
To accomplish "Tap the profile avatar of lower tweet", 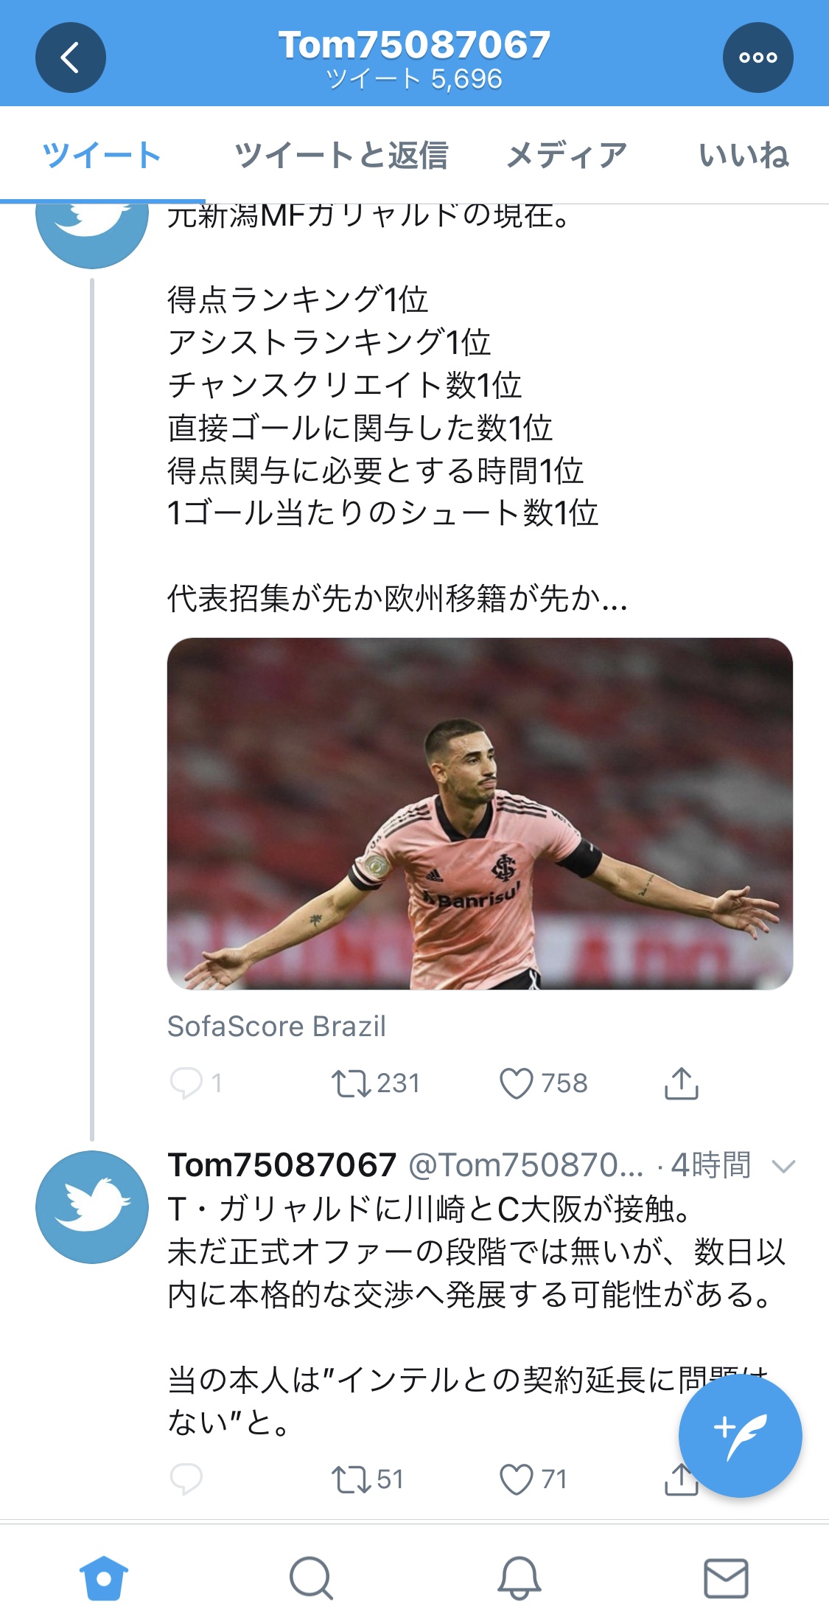I will (92, 1206).
